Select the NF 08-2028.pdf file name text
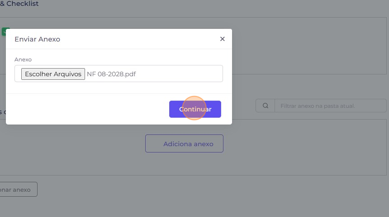 [x=111, y=74]
